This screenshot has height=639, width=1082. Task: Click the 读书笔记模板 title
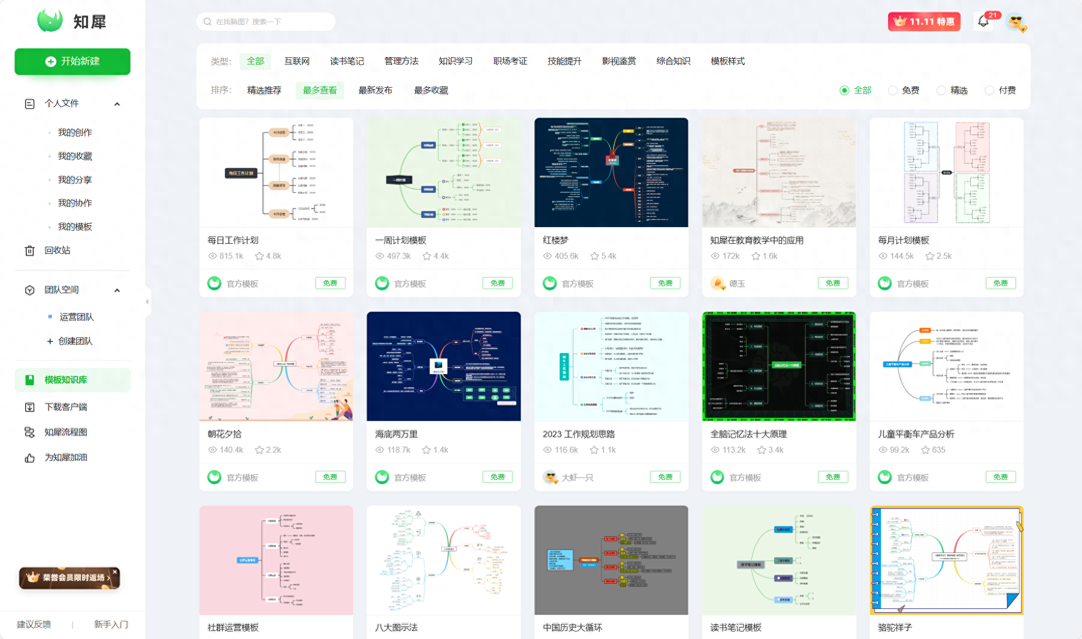point(735,627)
